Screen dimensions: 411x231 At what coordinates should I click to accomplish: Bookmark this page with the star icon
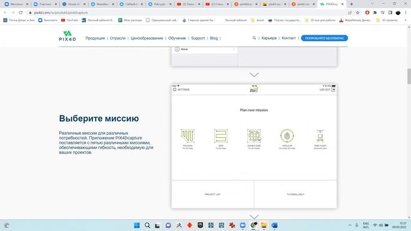tap(358, 13)
